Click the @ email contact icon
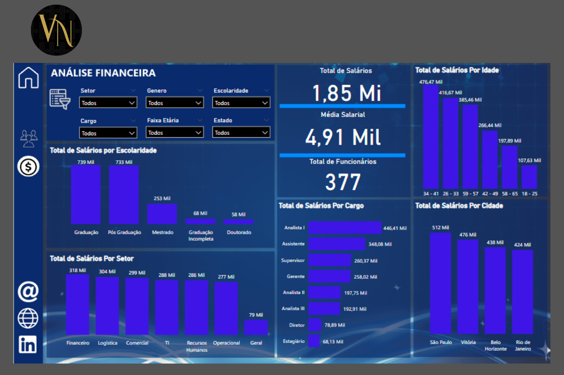The image size is (564, 375). (28, 291)
